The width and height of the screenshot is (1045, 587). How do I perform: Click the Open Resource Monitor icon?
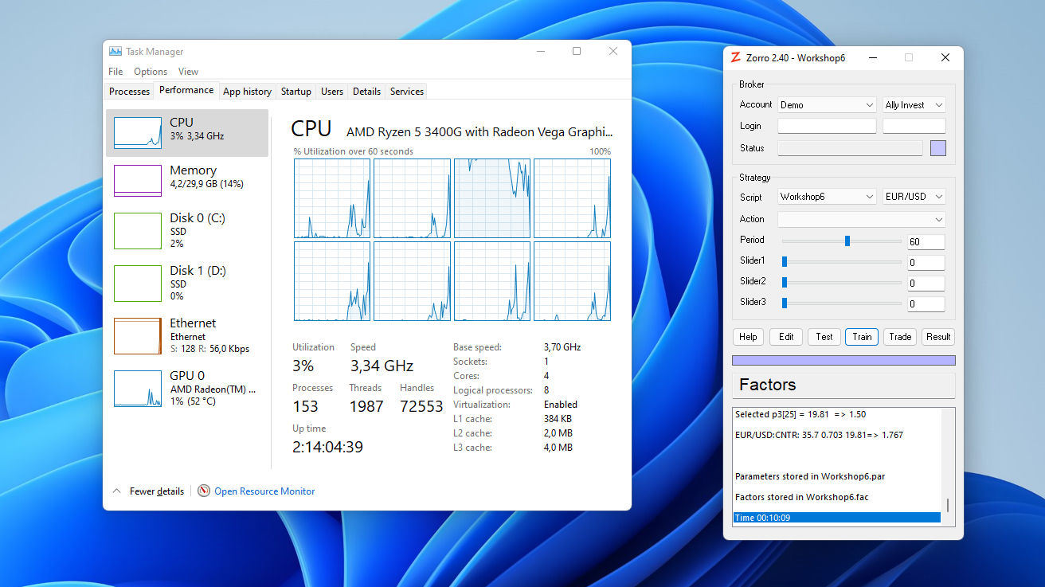click(x=204, y=491)
